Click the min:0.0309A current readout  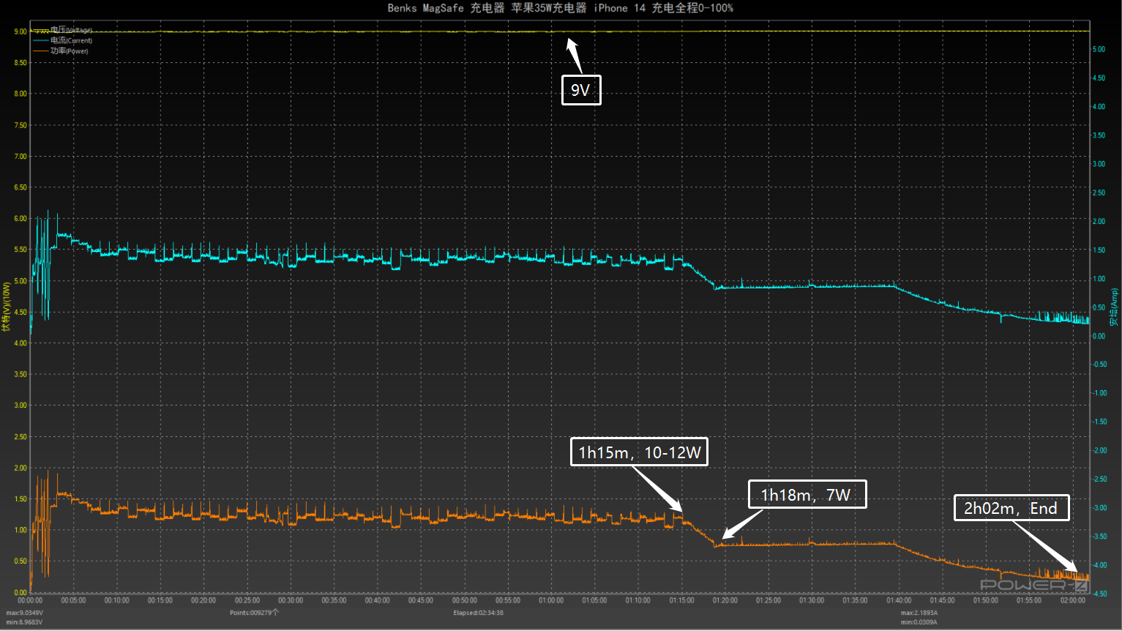click(x=919, y=622)
